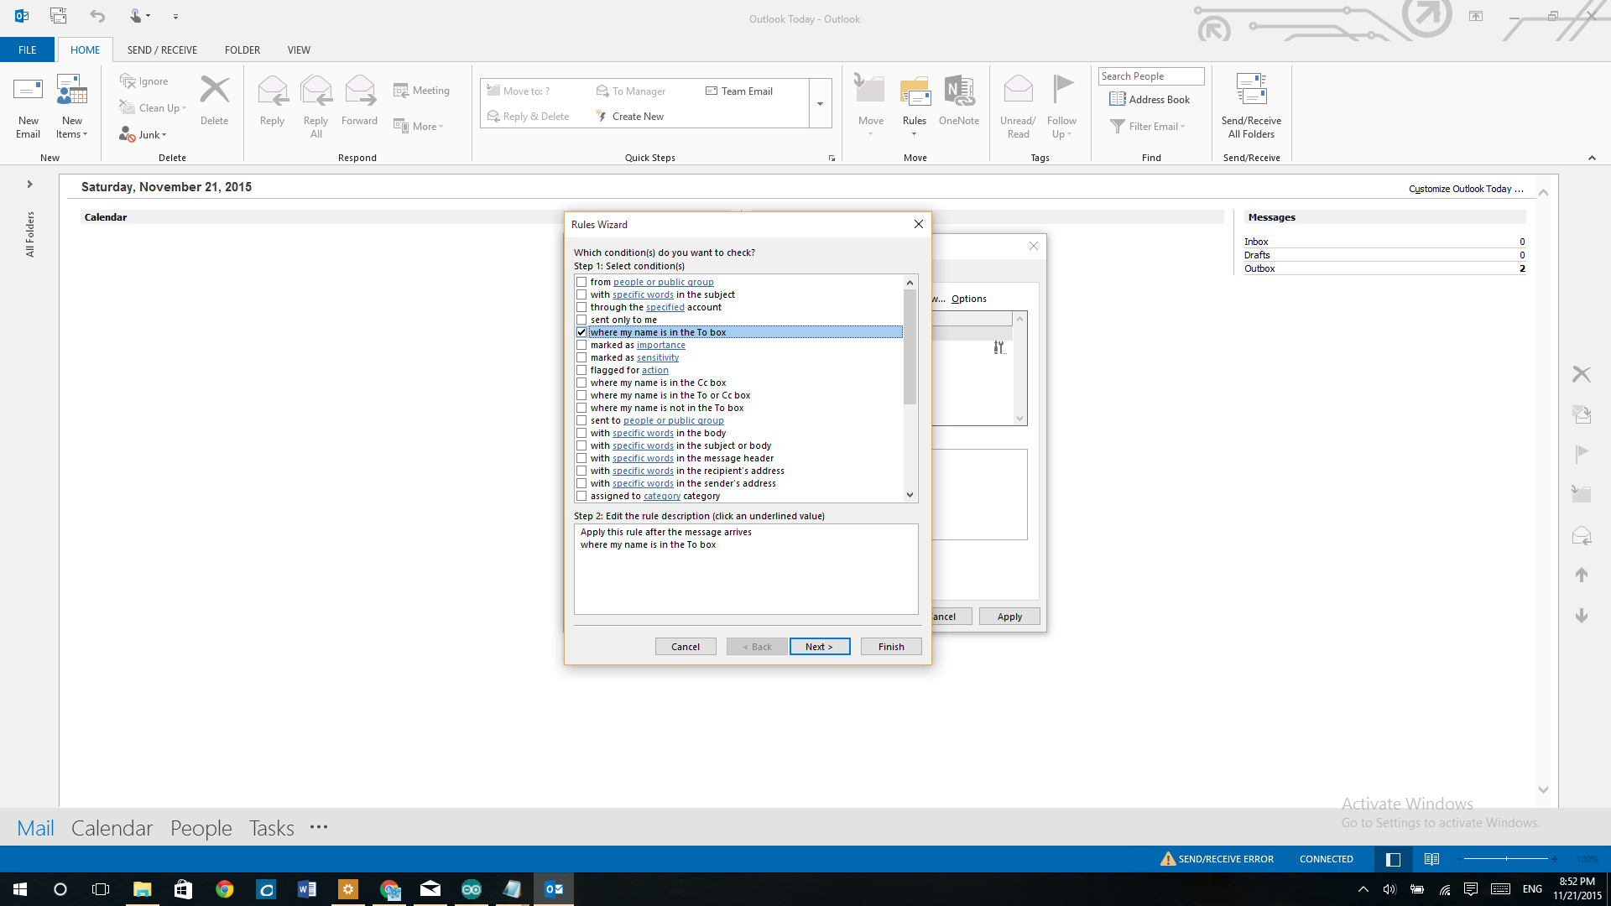The image size is (1611, 906).
Task: Open the OneNote icon in ribbon
Action: tap(959, 90)
